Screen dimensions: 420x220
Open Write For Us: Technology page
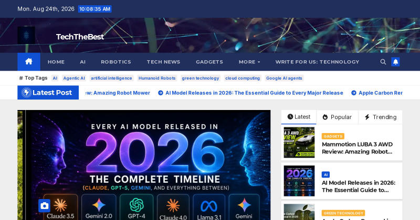coord(317,62)
